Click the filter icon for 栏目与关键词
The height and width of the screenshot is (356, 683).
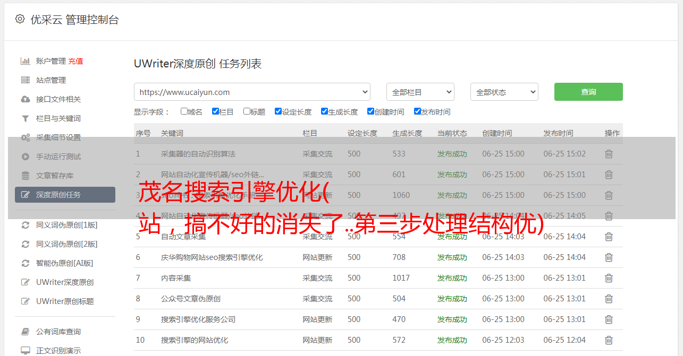tap(25, 118)
